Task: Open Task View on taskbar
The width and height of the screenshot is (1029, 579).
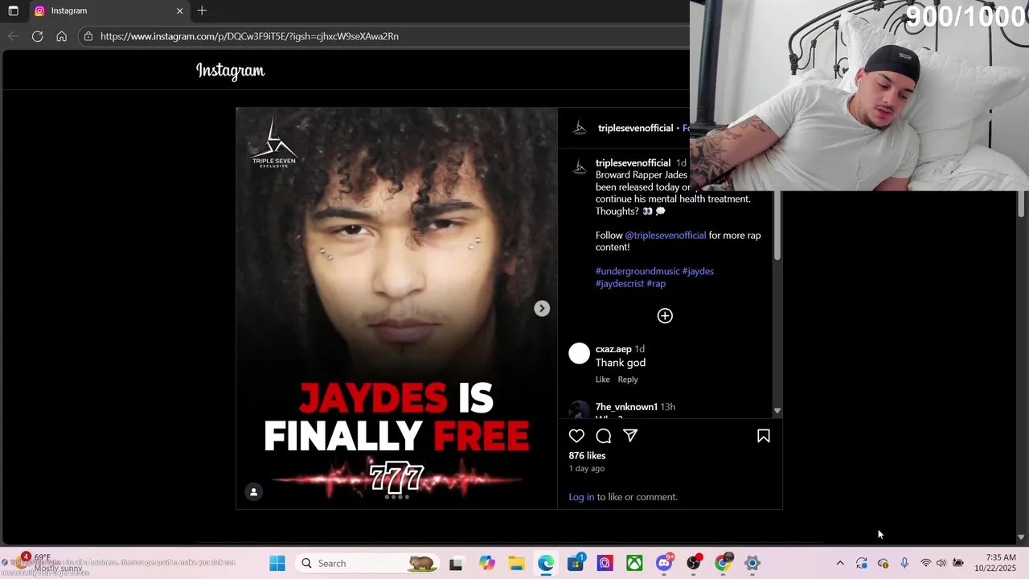Action: pyautogui.click(x=456, y=564)
